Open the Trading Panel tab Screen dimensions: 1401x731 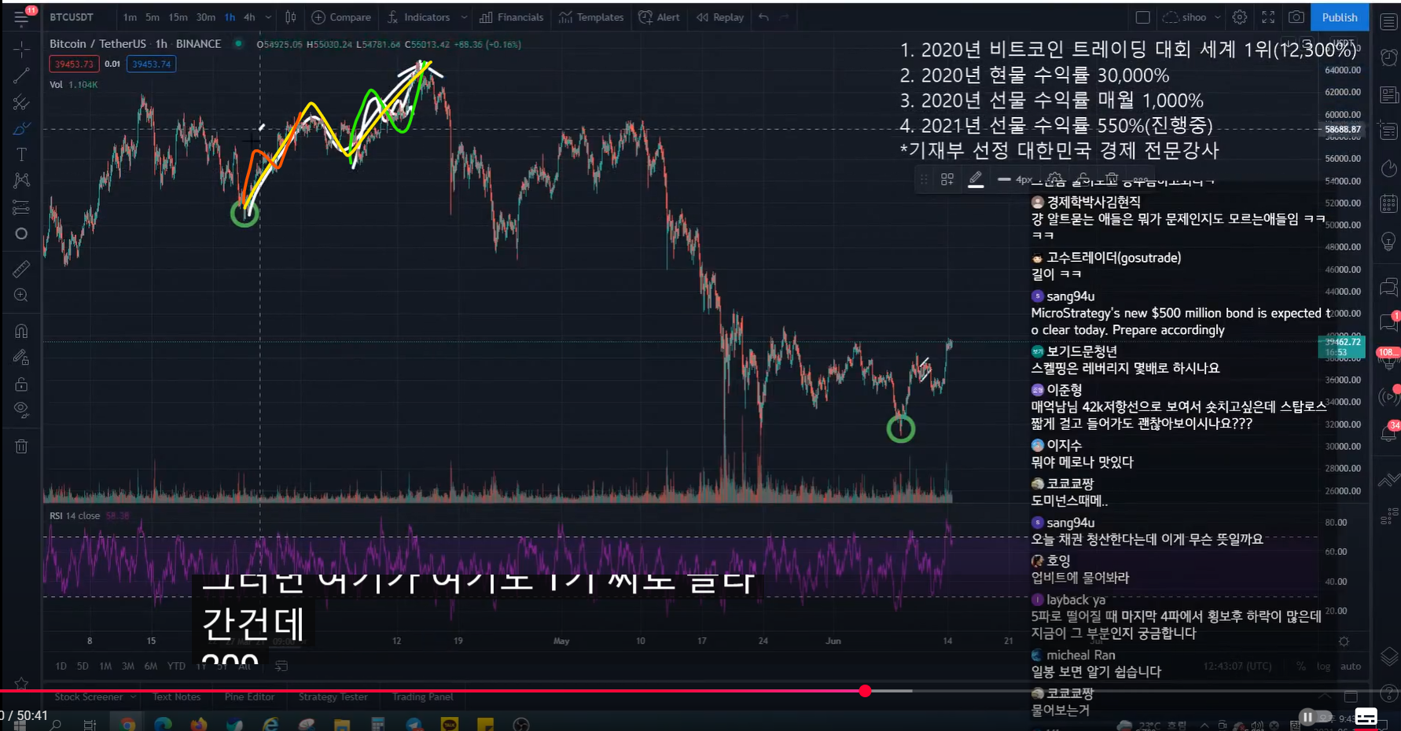pos(423,697)
